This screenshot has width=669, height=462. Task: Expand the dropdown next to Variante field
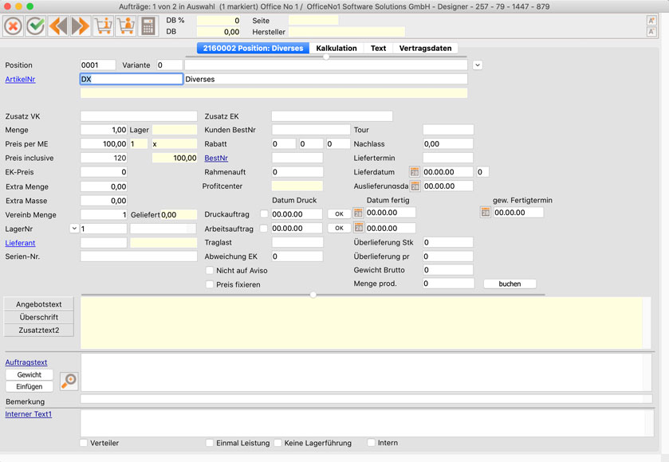coord(478,65)
